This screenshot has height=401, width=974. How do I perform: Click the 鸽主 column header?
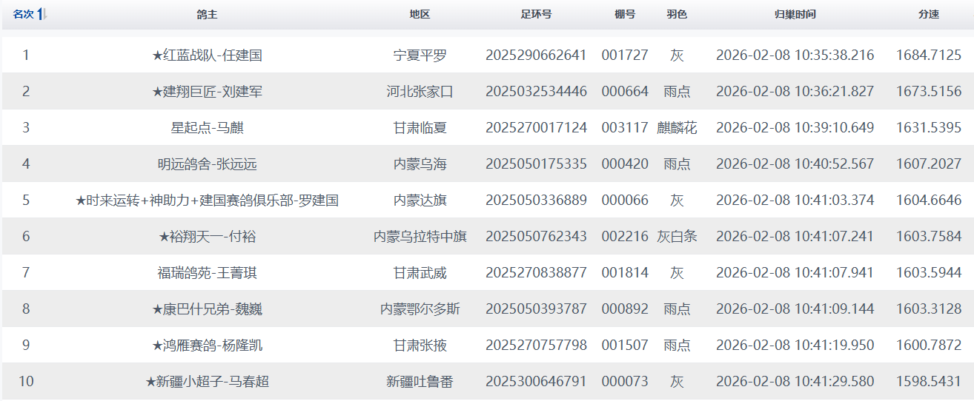pos(207,15)
